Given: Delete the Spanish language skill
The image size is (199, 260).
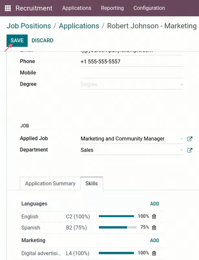Looking at the screenshot, I should [x=154, y=228].
